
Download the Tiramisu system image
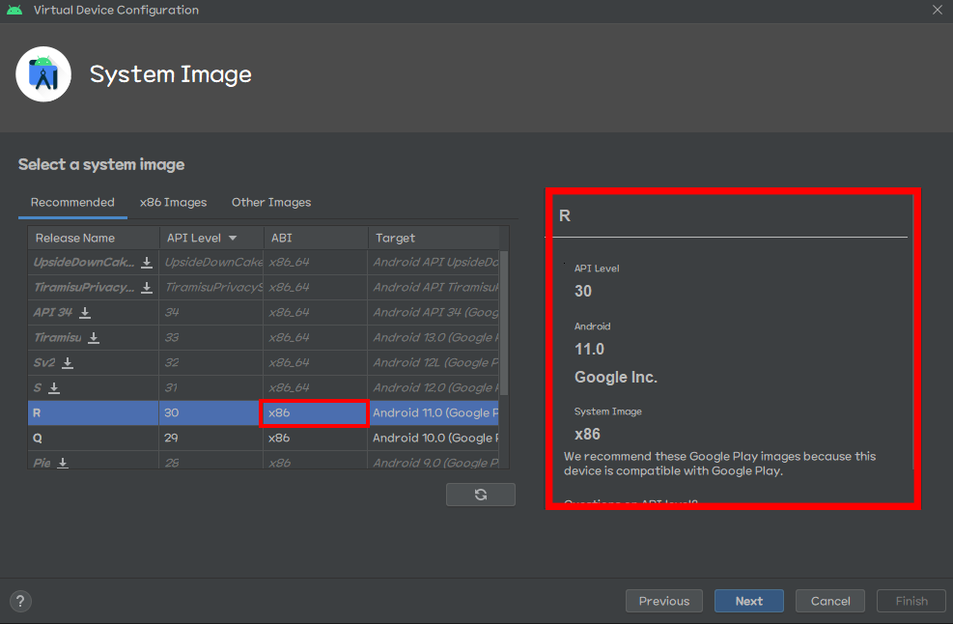[94, 337]
